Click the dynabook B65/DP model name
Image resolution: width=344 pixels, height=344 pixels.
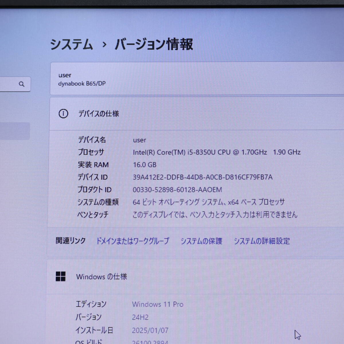82,84
